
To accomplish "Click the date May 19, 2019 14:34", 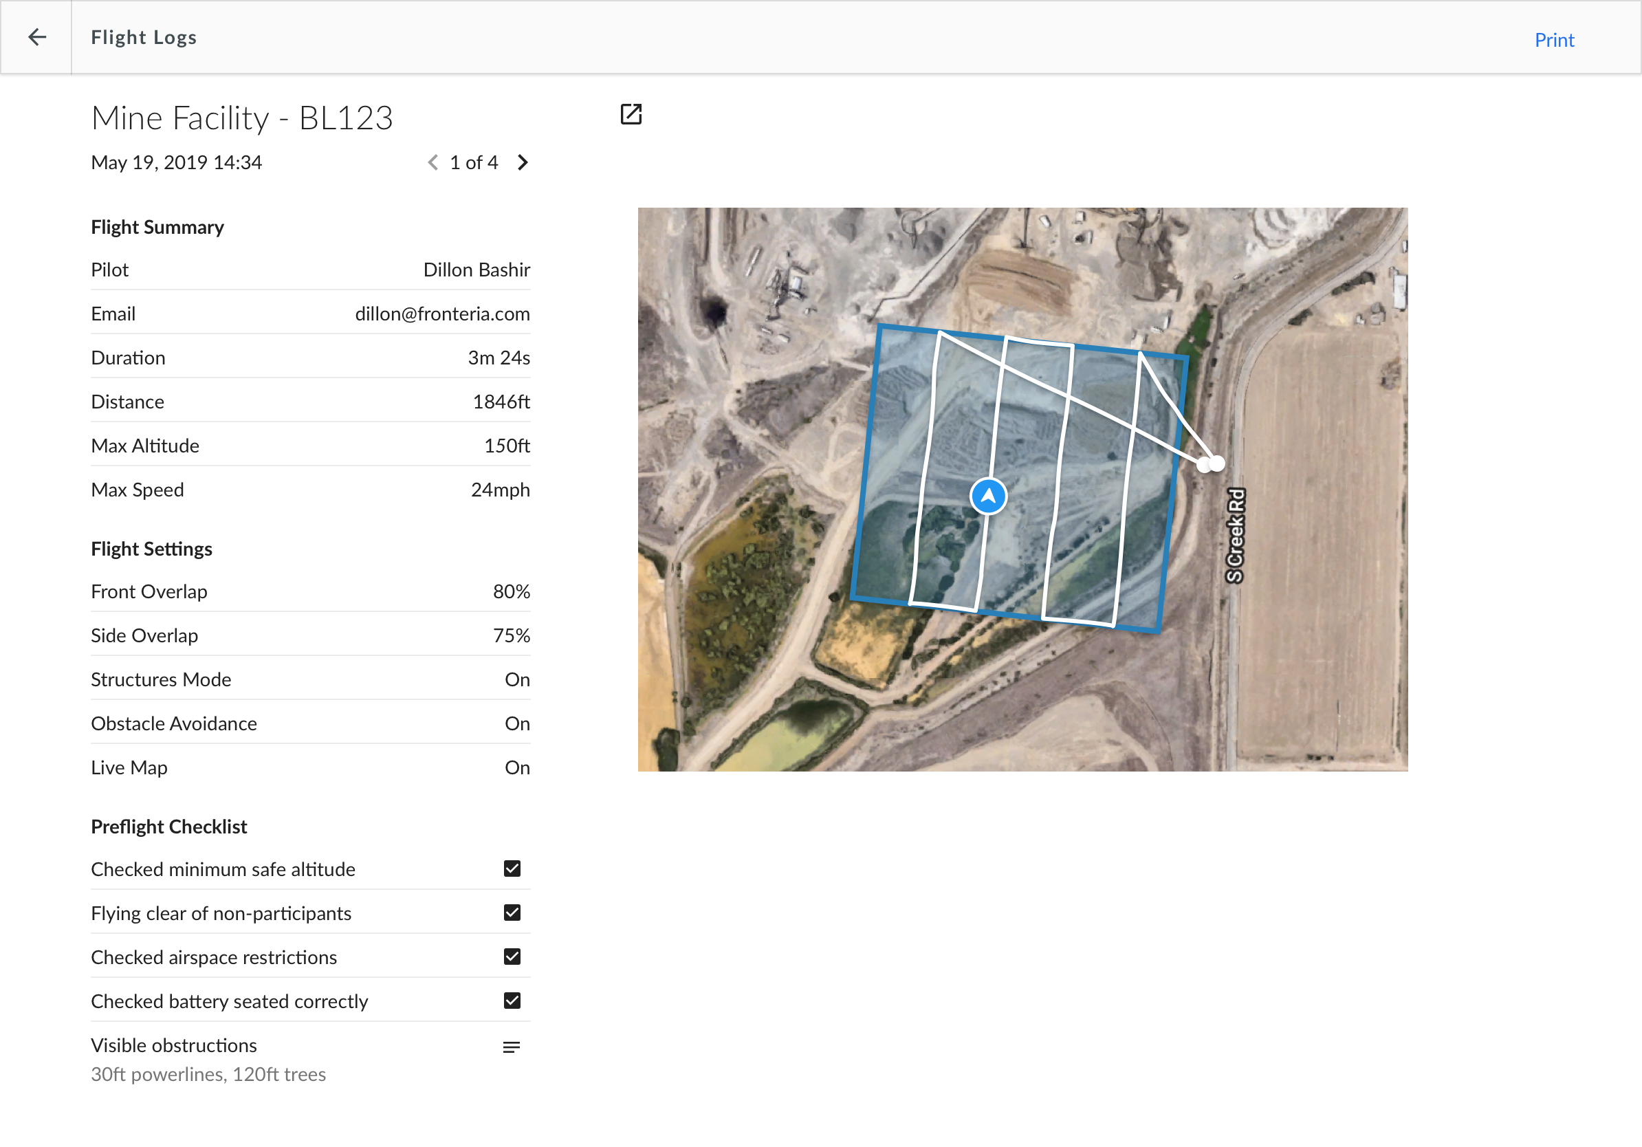I will pyautogui.click(x=177, y=163).
